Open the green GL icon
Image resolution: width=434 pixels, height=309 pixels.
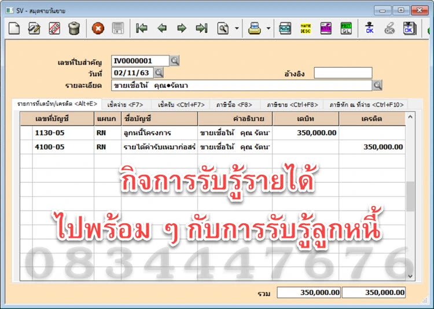346,28
